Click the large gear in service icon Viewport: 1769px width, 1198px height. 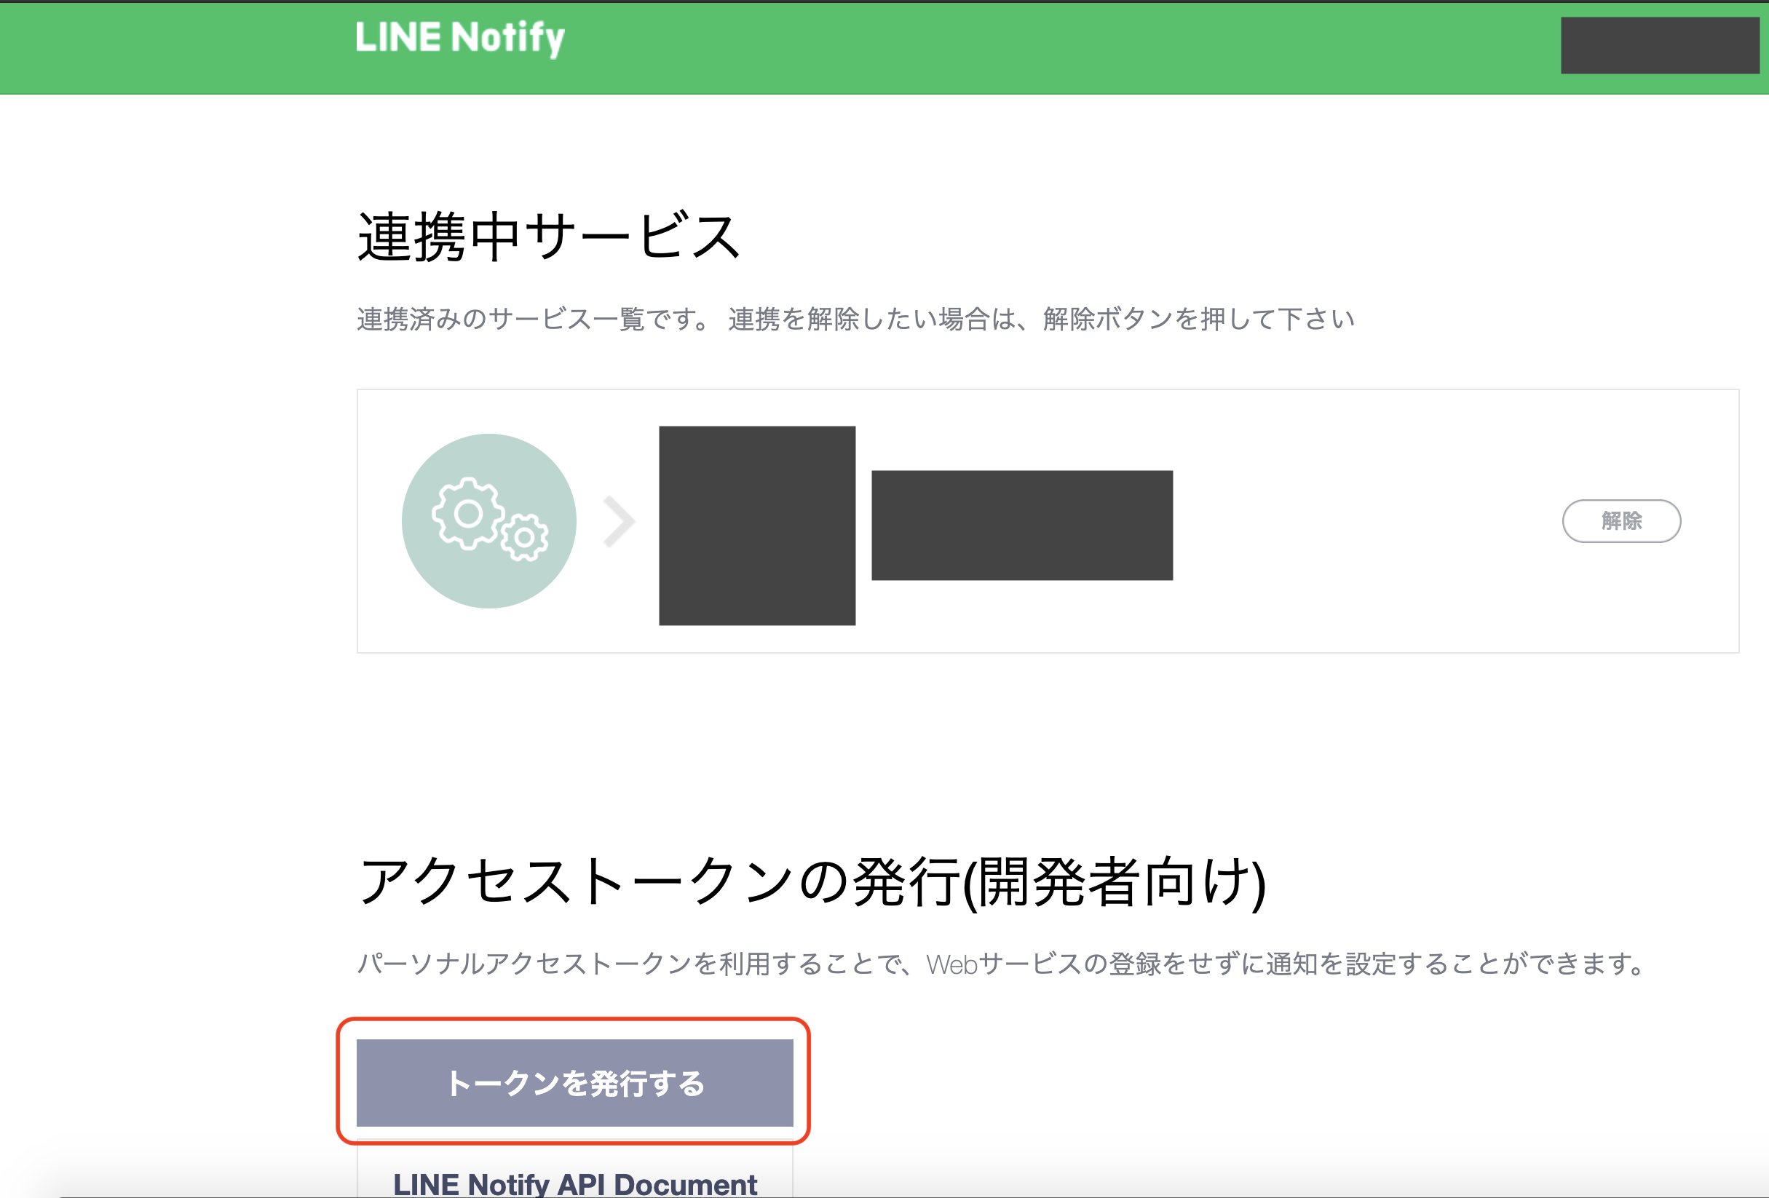(x=468, y=514)
